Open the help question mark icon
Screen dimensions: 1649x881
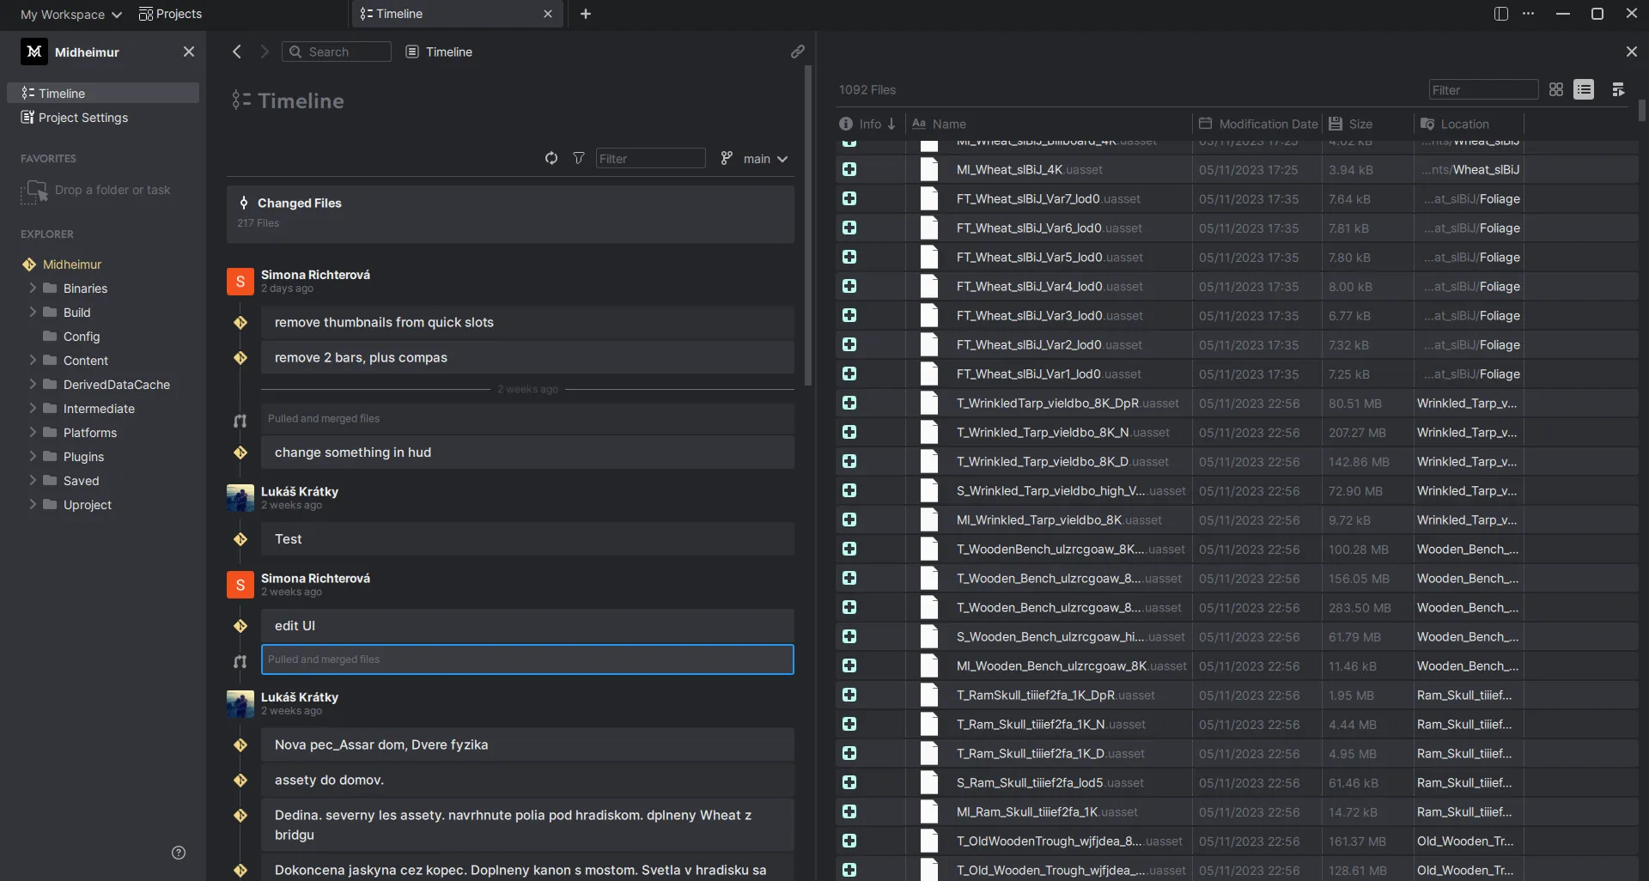coord(178,852)
